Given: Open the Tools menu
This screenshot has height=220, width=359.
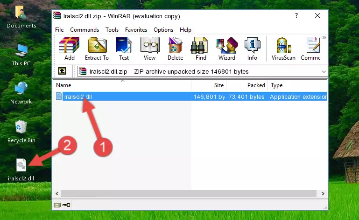Looking at the screenshot, I should 112,30.
